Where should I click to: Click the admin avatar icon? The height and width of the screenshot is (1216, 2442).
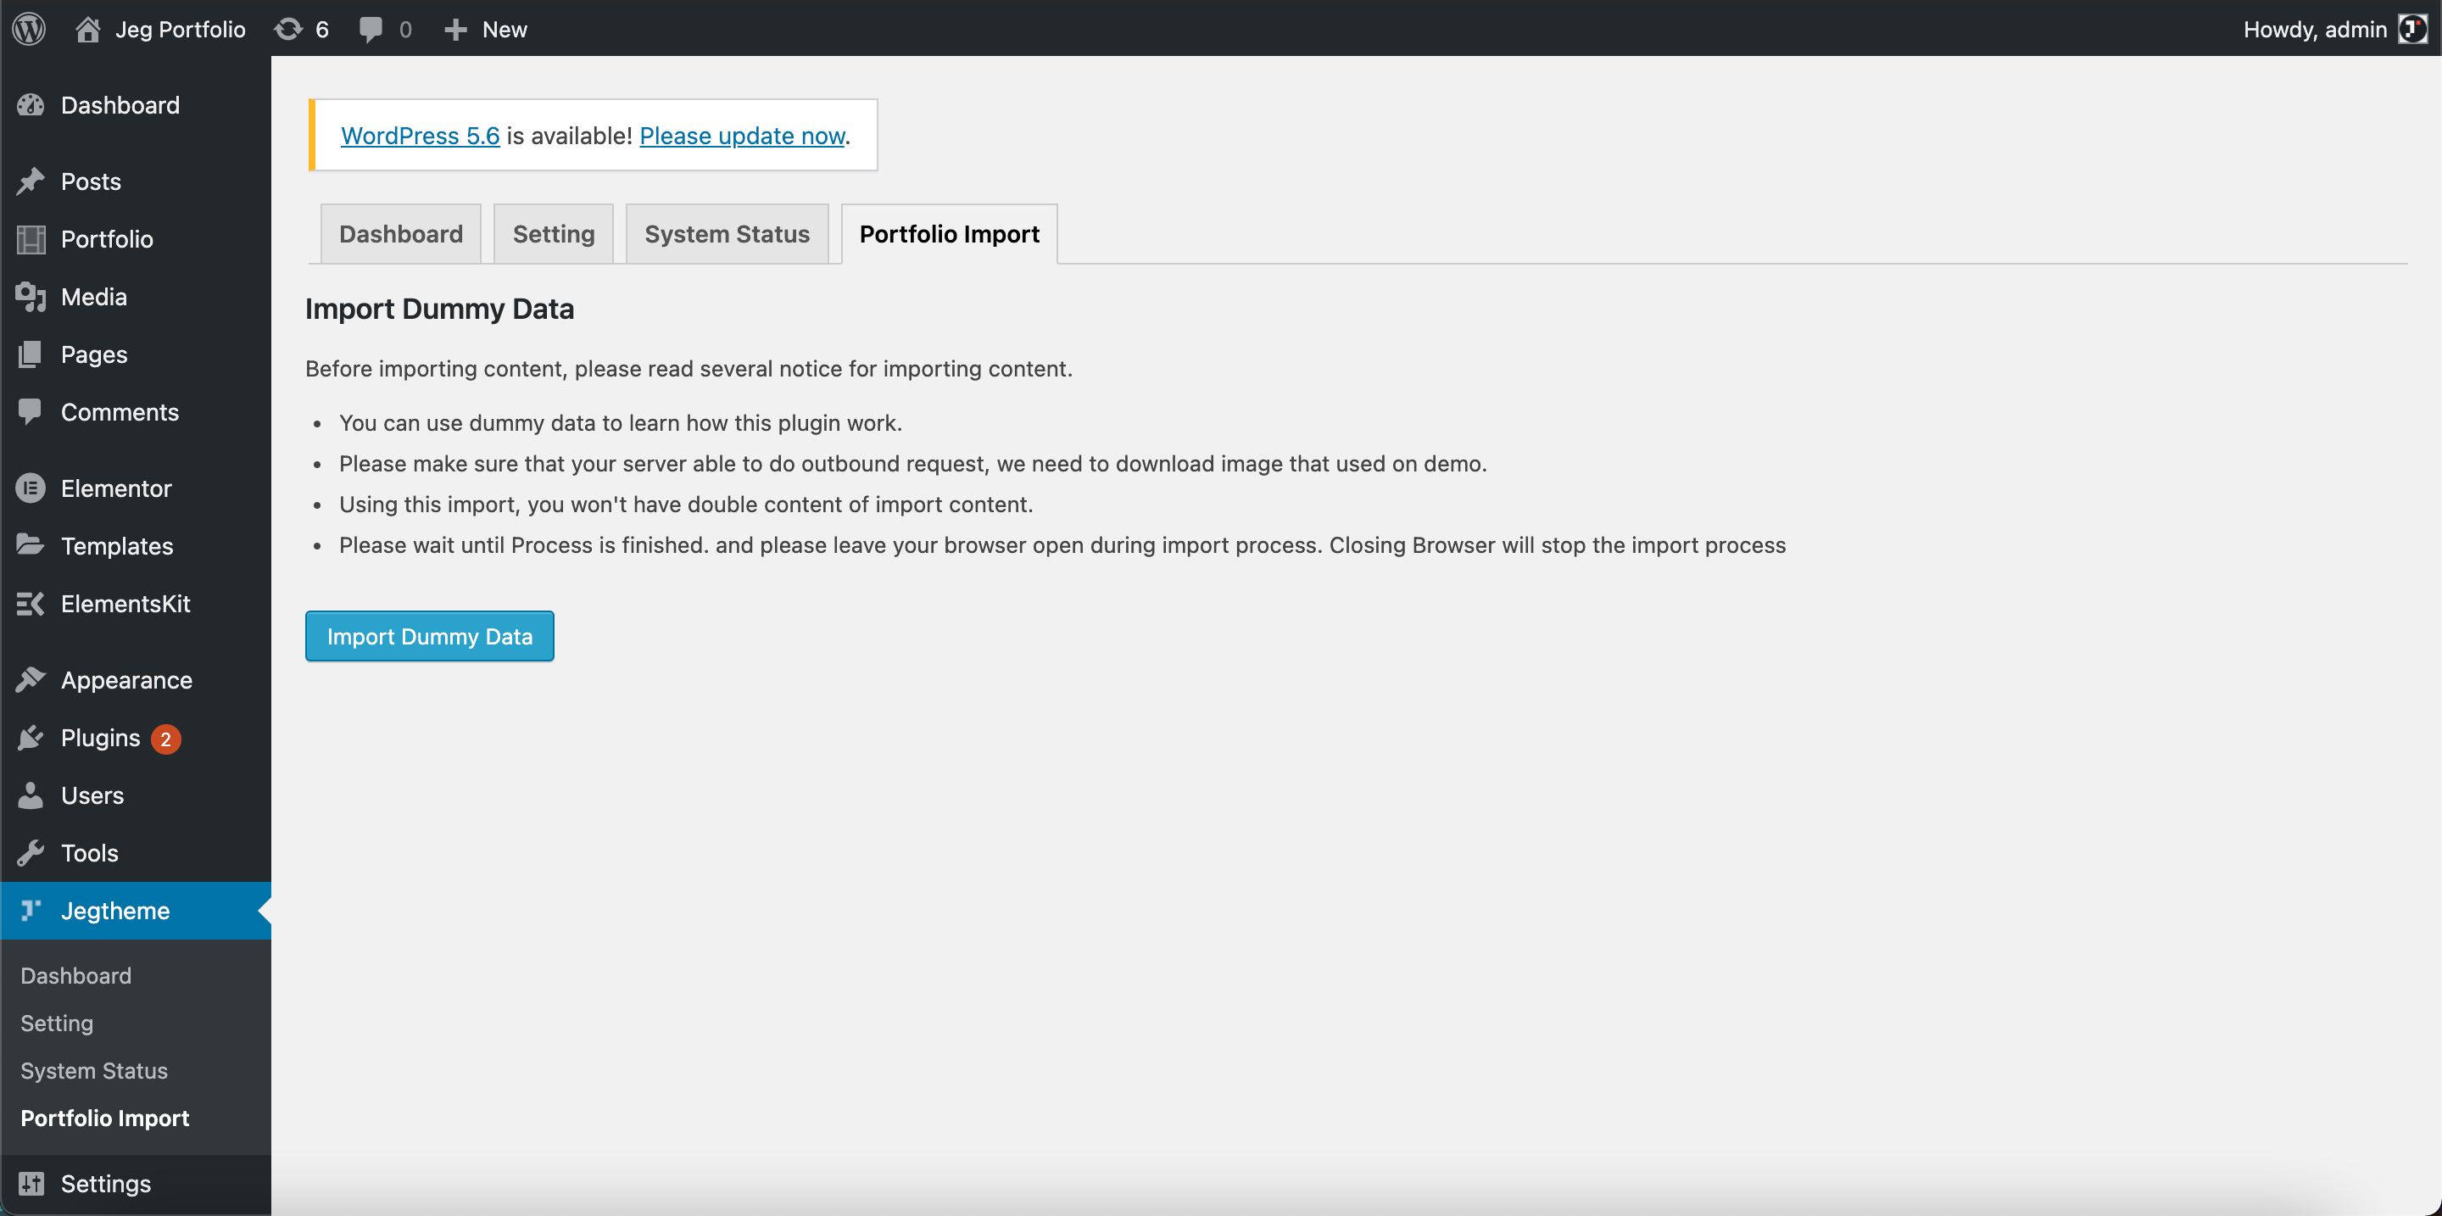click(2411, 29)
